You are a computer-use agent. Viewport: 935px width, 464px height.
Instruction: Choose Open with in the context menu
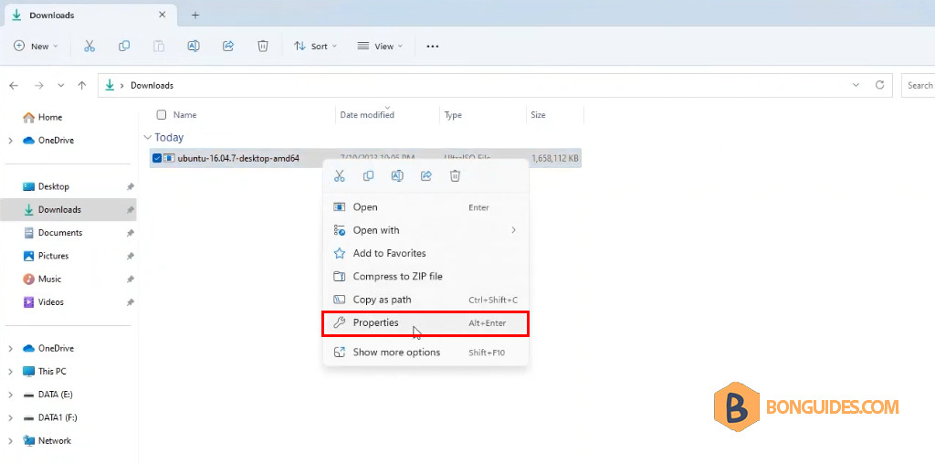(425, 230)
